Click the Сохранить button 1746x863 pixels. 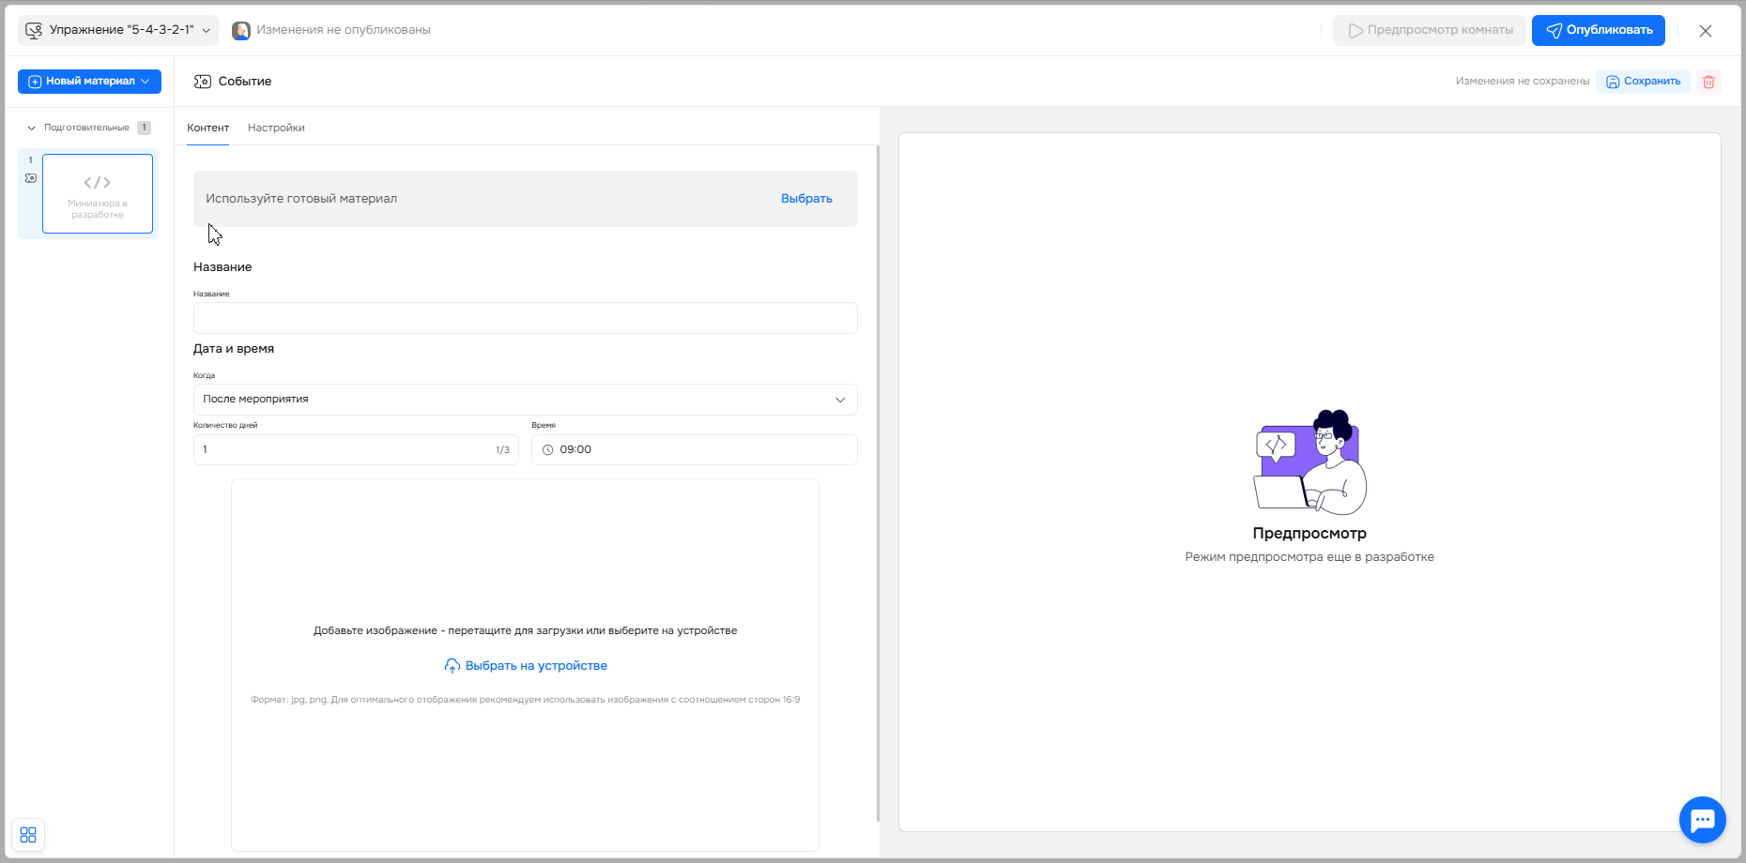tap(1643, 82)
